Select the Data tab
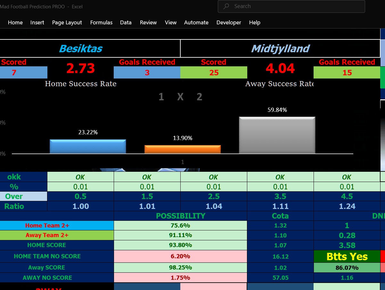 click(126, 22)
